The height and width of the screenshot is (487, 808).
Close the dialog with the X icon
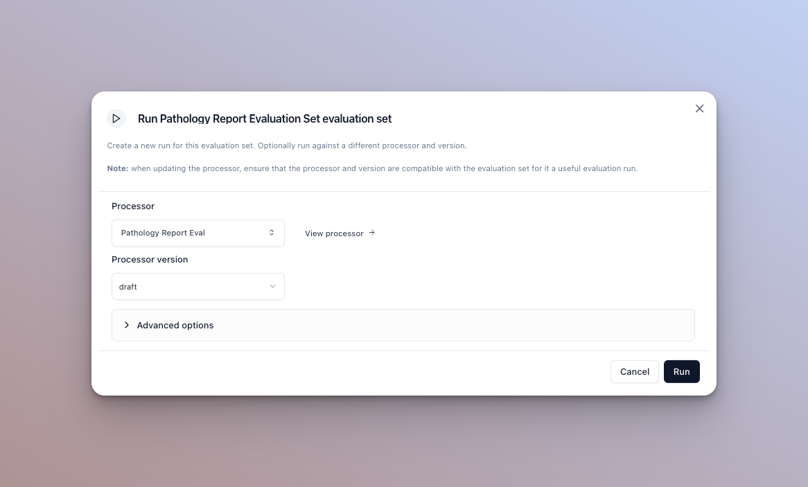pyautogui.click(x=699, y=109)
